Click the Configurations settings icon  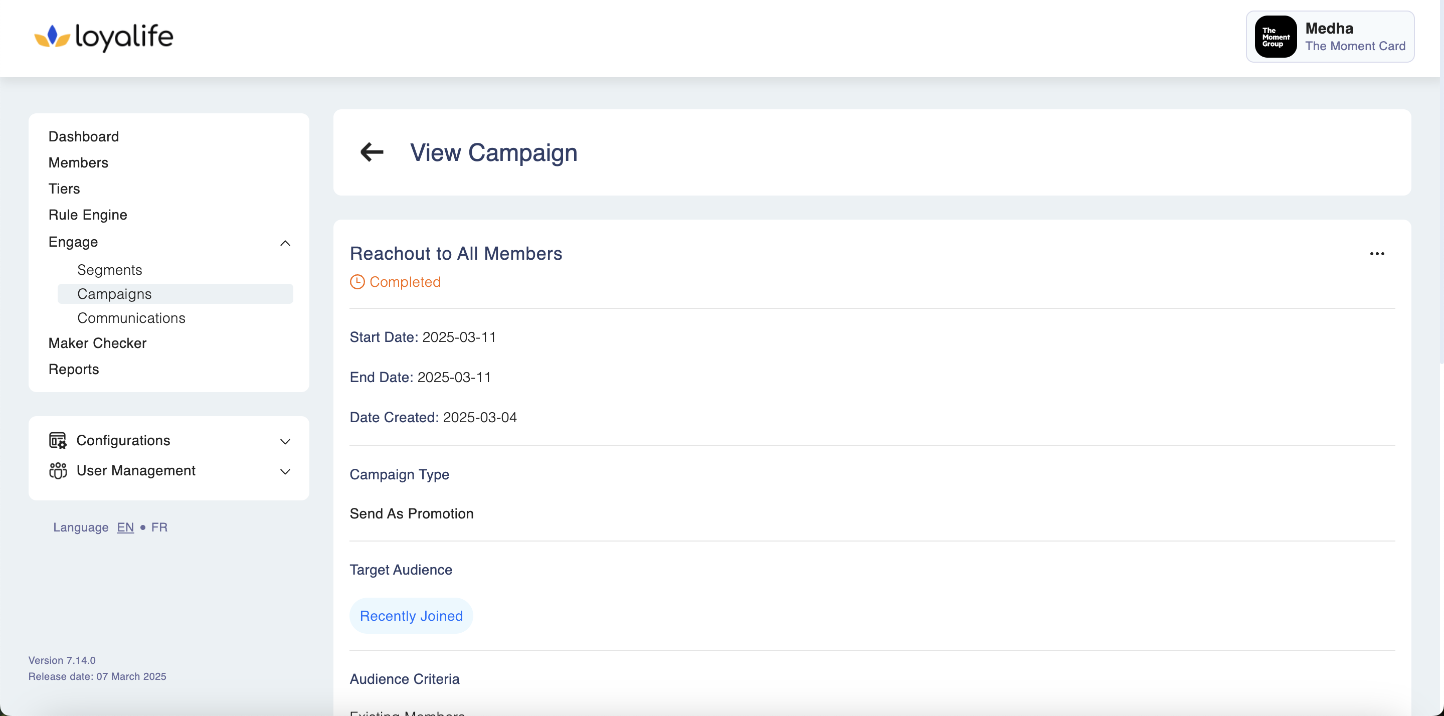[x=57, y=441]
